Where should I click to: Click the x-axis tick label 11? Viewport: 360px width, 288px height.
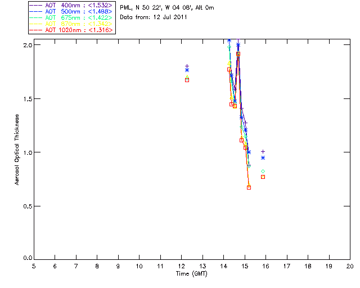[160, 266]
